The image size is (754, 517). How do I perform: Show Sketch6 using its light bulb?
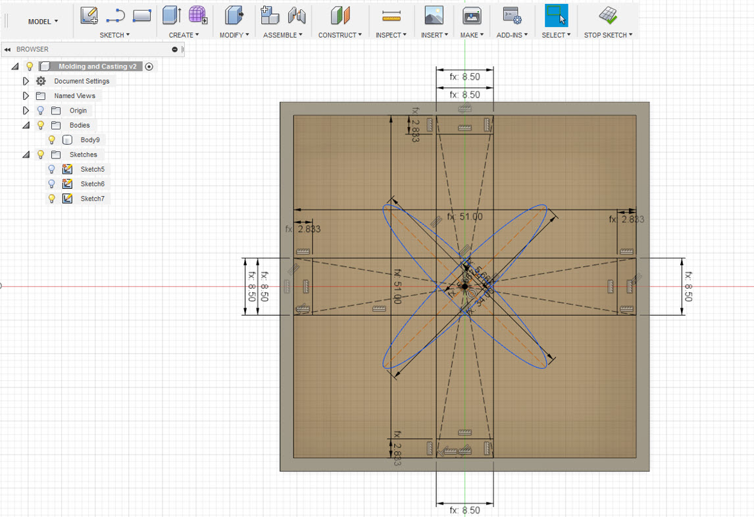52,184
